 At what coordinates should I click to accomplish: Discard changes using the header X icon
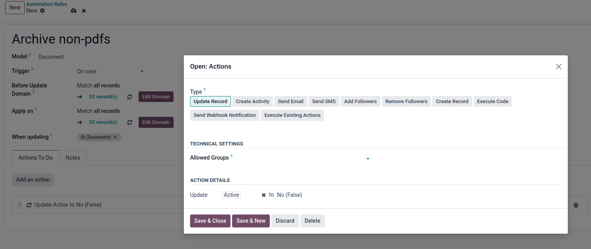[84, 11]
